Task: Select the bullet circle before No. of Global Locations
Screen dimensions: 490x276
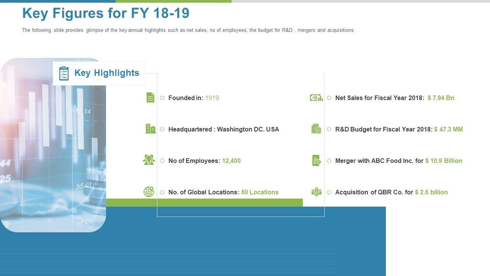Action: (x=162, y=192)
